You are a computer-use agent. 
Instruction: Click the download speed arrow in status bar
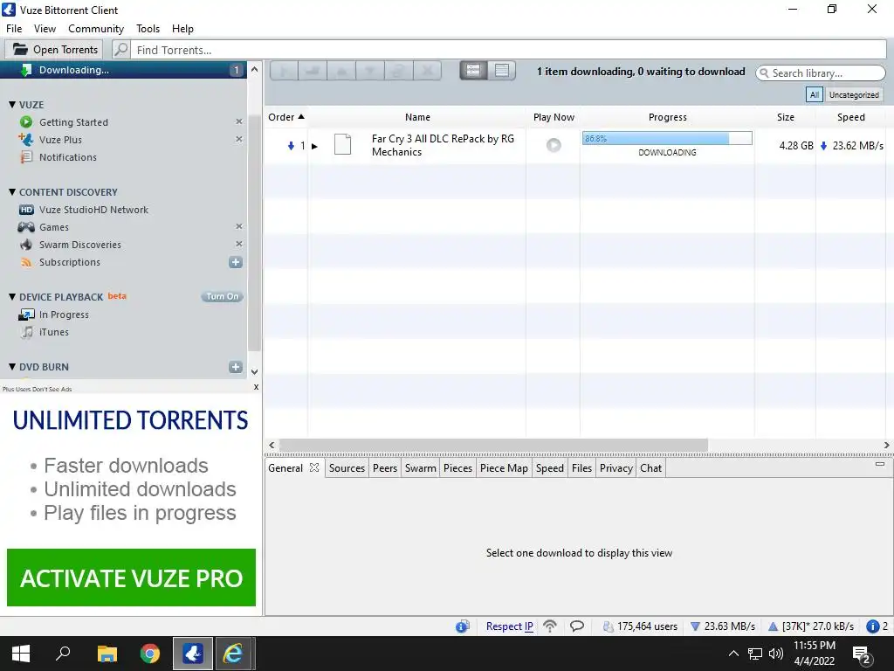coord(695,626)
